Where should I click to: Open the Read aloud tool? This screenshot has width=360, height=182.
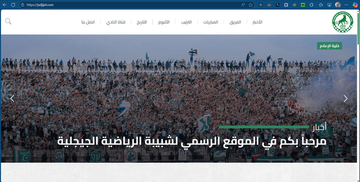coord(243,5)
